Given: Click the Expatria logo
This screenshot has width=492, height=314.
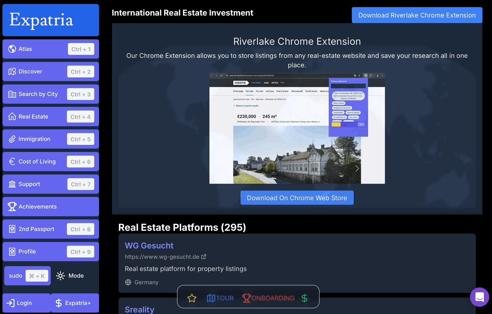Looking at the screenshot, I should point(51,20).
